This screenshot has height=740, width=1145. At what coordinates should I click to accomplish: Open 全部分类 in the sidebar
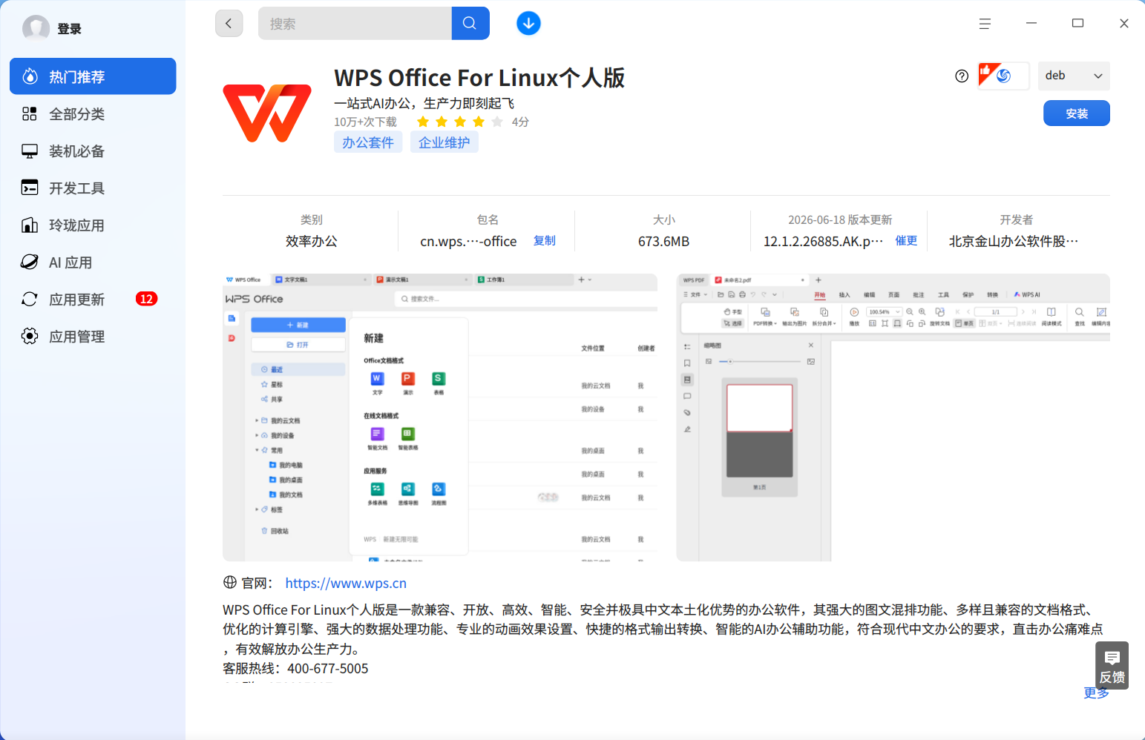pyautogui.click(x=93, y=113)
